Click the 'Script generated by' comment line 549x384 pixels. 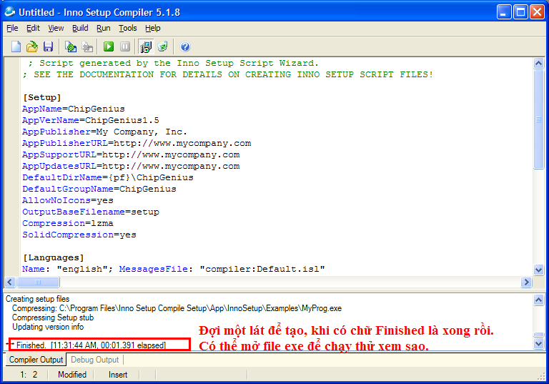[173, 63]
